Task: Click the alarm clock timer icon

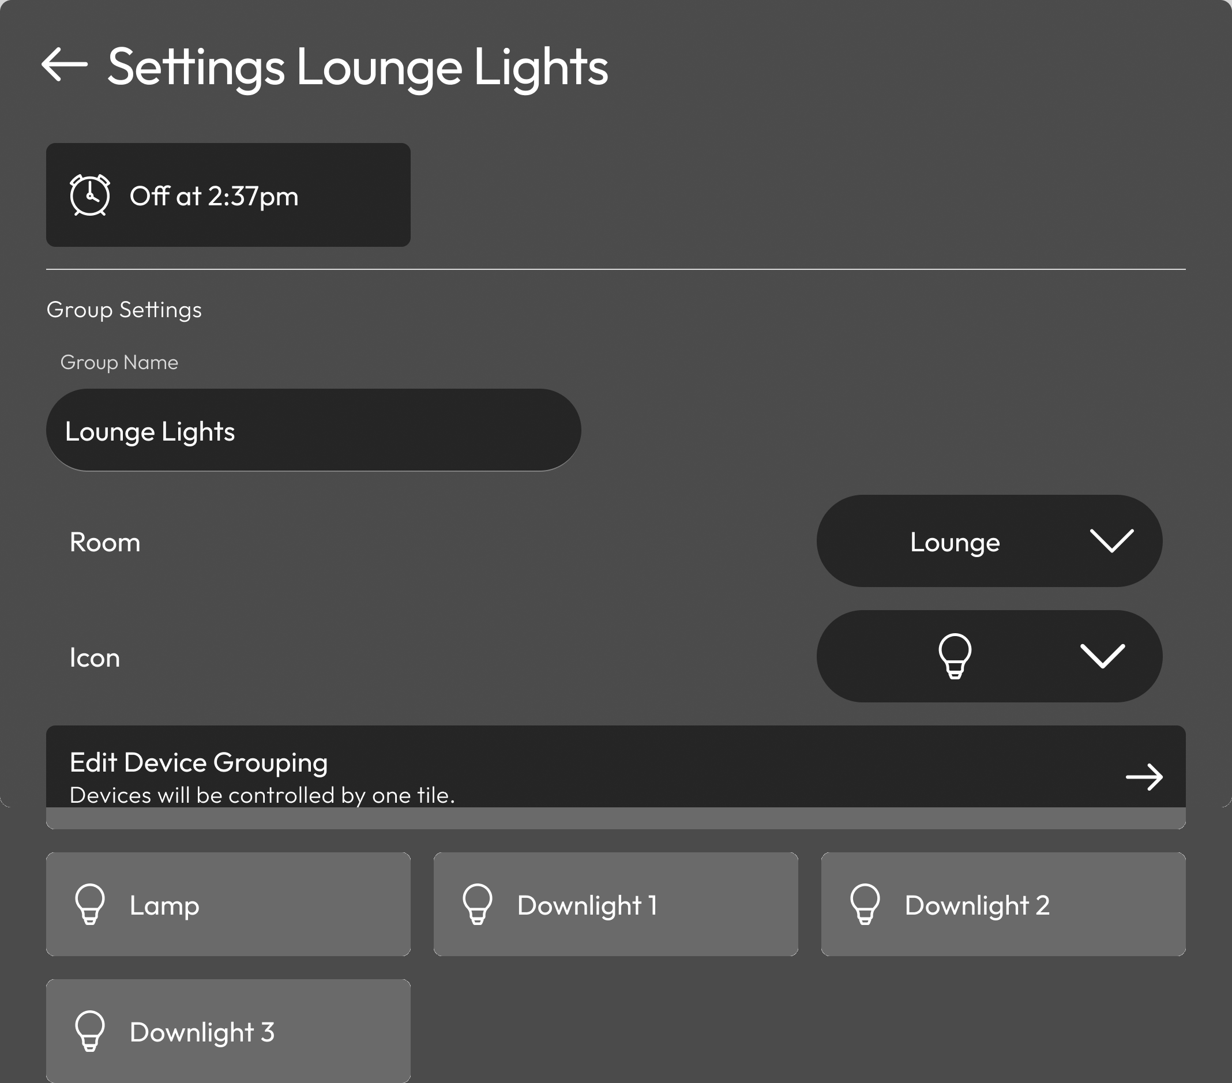Action: coord(90,195)
